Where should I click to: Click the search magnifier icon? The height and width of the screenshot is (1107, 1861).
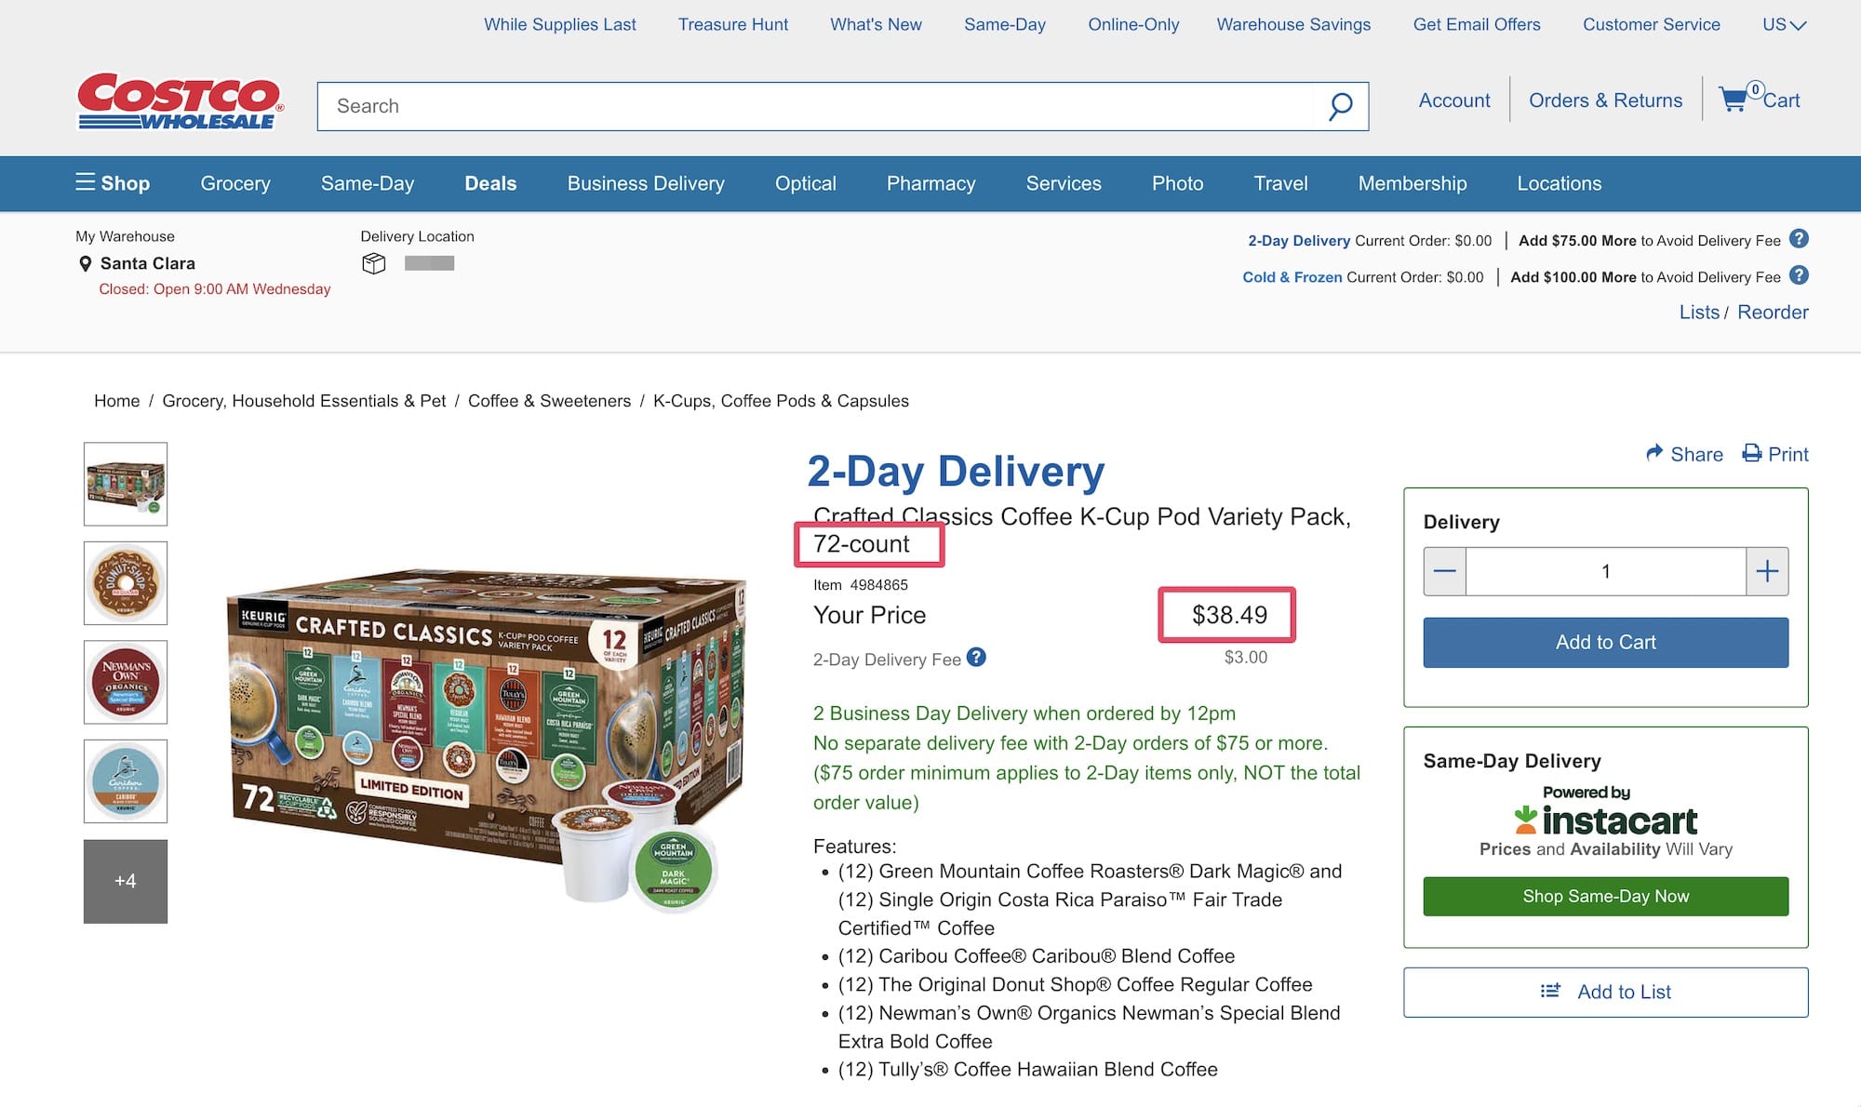(1340, 106)
